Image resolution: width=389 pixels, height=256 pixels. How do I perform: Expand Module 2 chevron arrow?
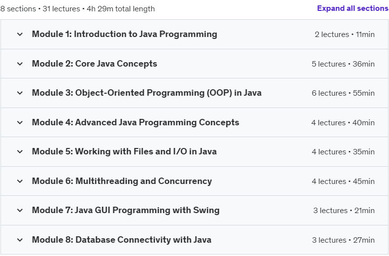click(20, 64)
